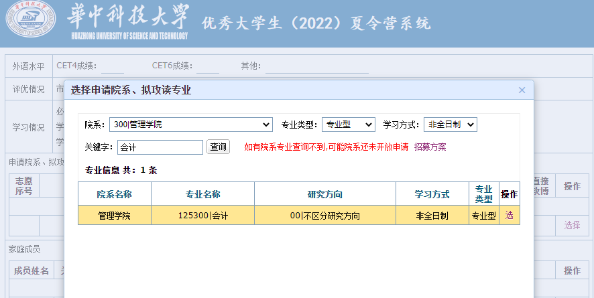This screenshot has height=298, width=594.
Task: Click the 评优情况 row label
Action: point(28,89)
